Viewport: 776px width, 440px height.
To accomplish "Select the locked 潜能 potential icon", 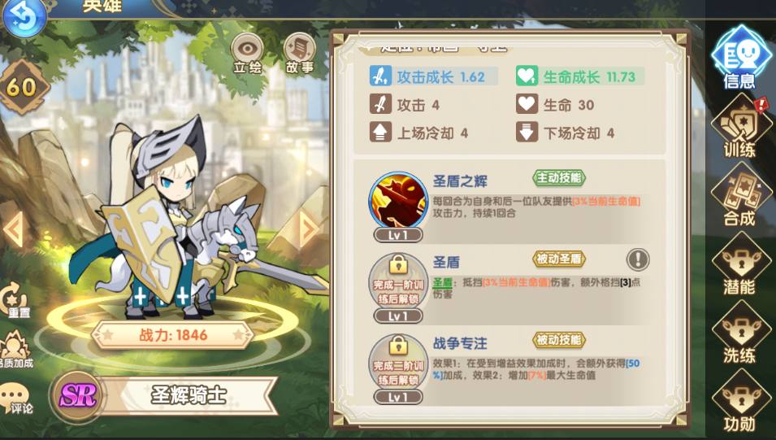I will click(x=740, y=264).
